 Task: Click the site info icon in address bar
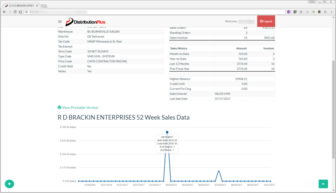coord(27,12)
